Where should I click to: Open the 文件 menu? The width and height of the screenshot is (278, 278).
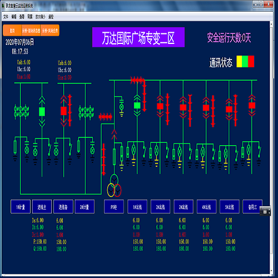coord(6,17)
